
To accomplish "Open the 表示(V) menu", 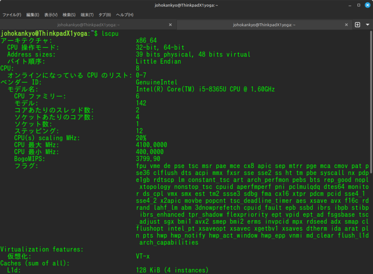I will tap(51, 15).
